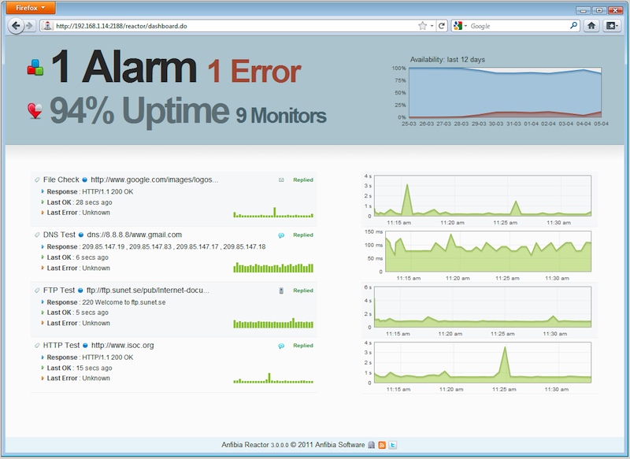Click the Response arrow under File Check

click(43, 191)
